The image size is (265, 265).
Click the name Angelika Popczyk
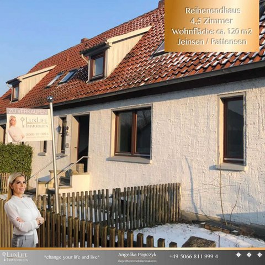pos(137,255)
